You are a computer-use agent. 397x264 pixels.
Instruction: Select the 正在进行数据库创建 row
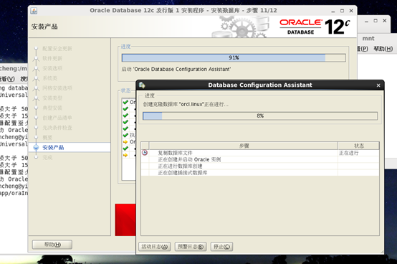260,166
